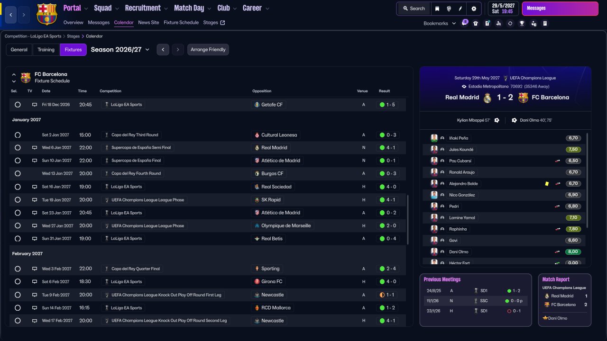Switch to the General tab
This screenshot has height=341, width=607.
(x=19, y=50)
